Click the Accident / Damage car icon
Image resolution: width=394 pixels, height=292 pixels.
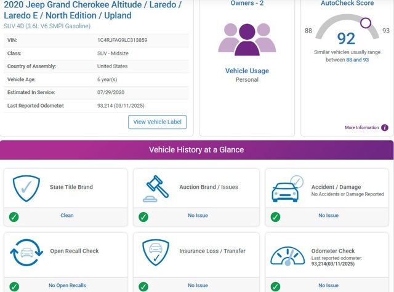tap(287, 189)
